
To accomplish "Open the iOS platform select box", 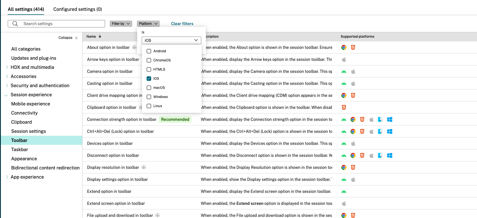I will [171, 40].
